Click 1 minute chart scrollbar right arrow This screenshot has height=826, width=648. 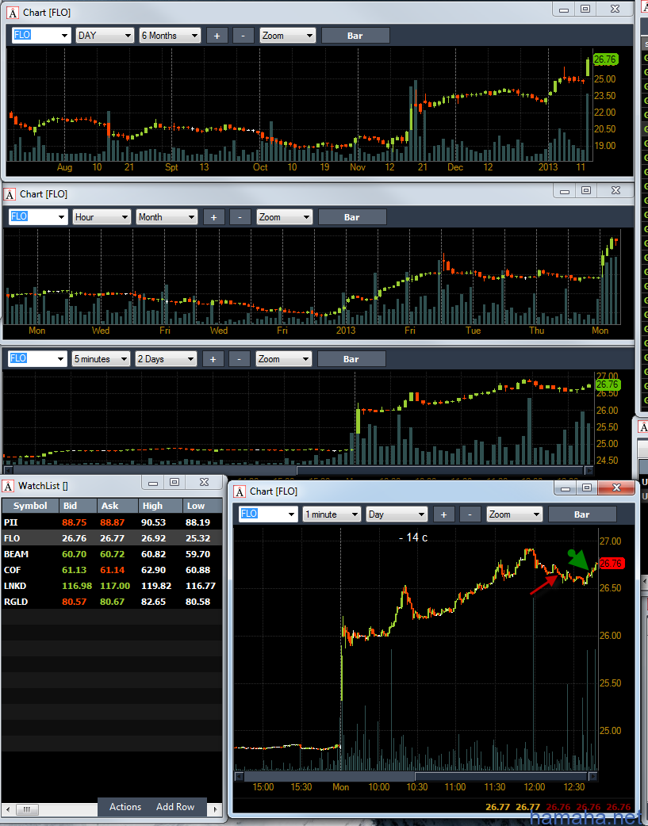pos(592,776)
